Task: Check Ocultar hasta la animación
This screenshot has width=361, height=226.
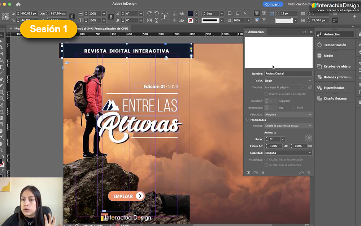Action: (x=266, y=159)
